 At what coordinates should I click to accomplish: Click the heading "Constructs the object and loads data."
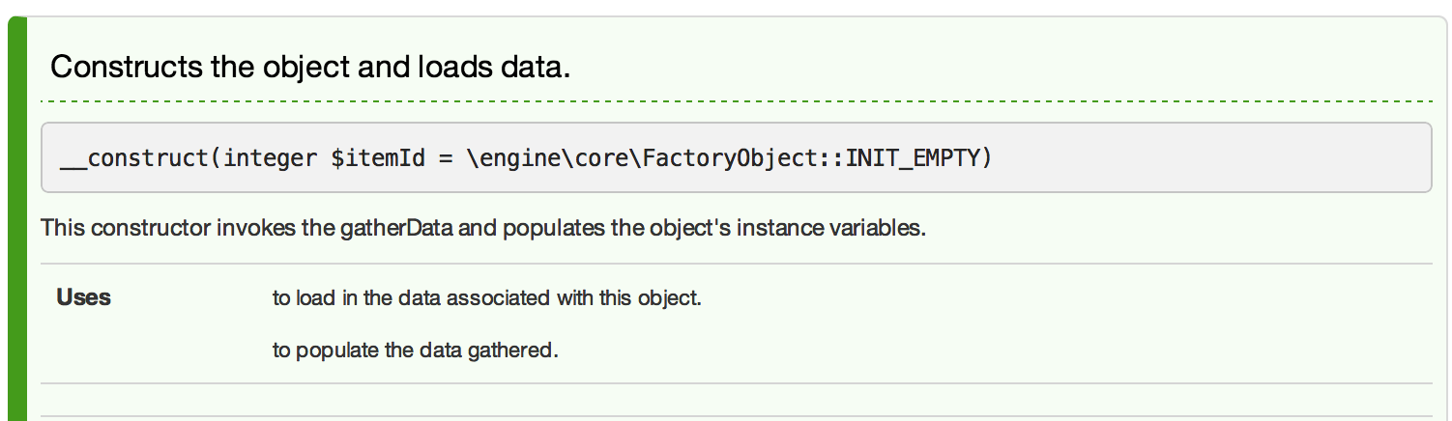click(x=309, y=68)
